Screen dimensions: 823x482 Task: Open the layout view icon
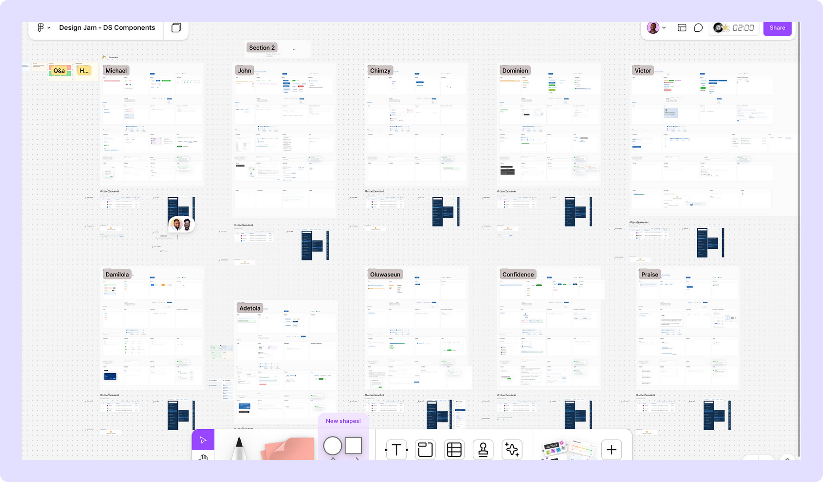click(x=681, y=28)
